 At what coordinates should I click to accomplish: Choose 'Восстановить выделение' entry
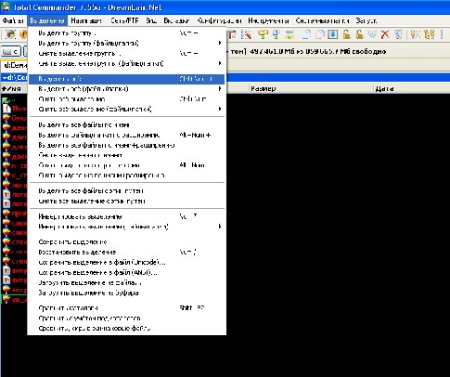127,252
